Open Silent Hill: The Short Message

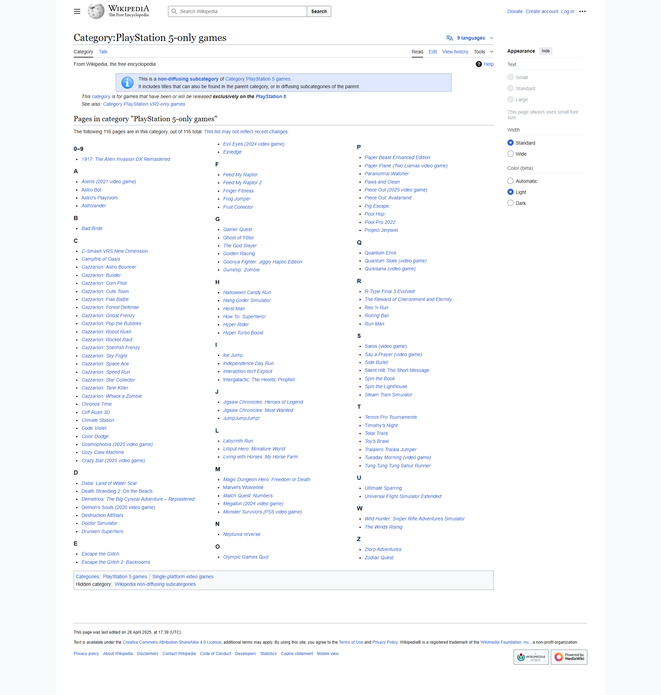(396, 370)
